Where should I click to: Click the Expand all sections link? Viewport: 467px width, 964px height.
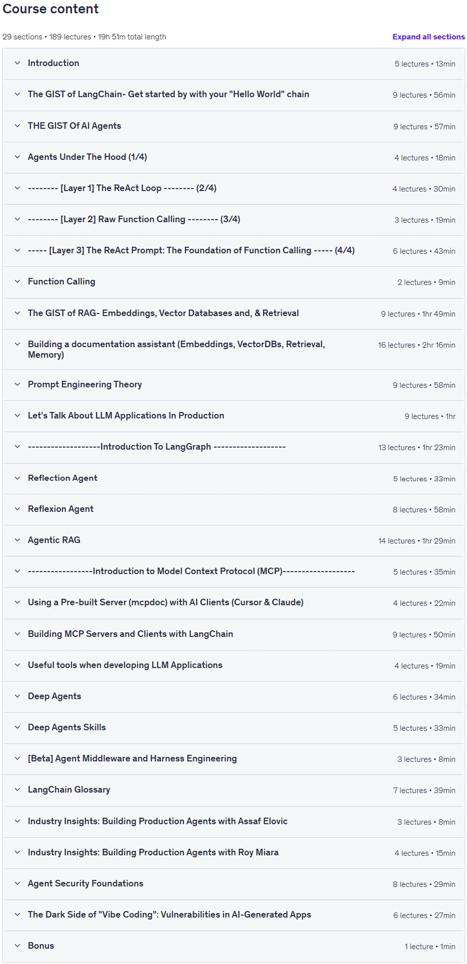click(x=428, y=37)
